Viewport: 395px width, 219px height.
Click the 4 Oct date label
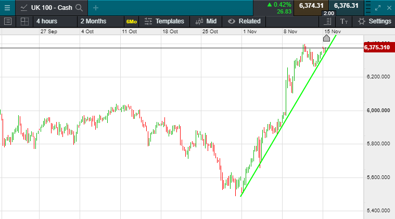[x=87, y=32]
